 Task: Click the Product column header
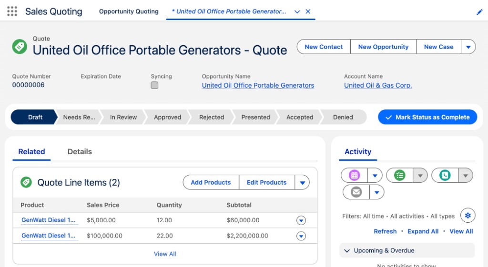(x=32, y=205)
